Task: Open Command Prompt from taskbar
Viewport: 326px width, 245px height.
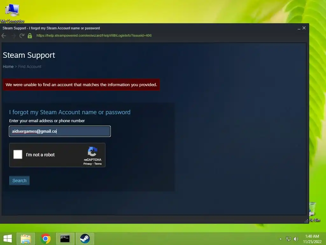Action: pos(65,239)
